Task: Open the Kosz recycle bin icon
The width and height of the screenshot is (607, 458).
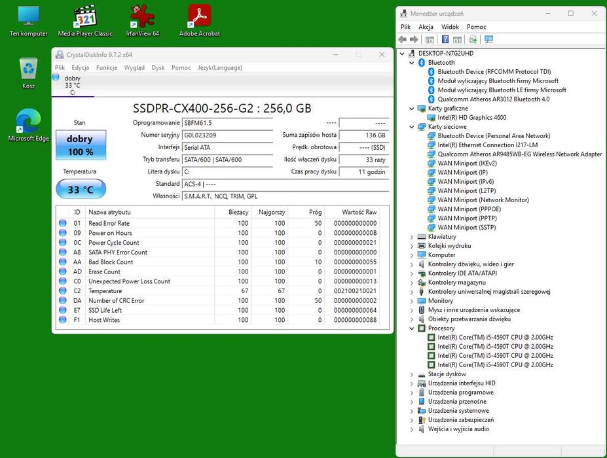Action: (x=28, y=73)
